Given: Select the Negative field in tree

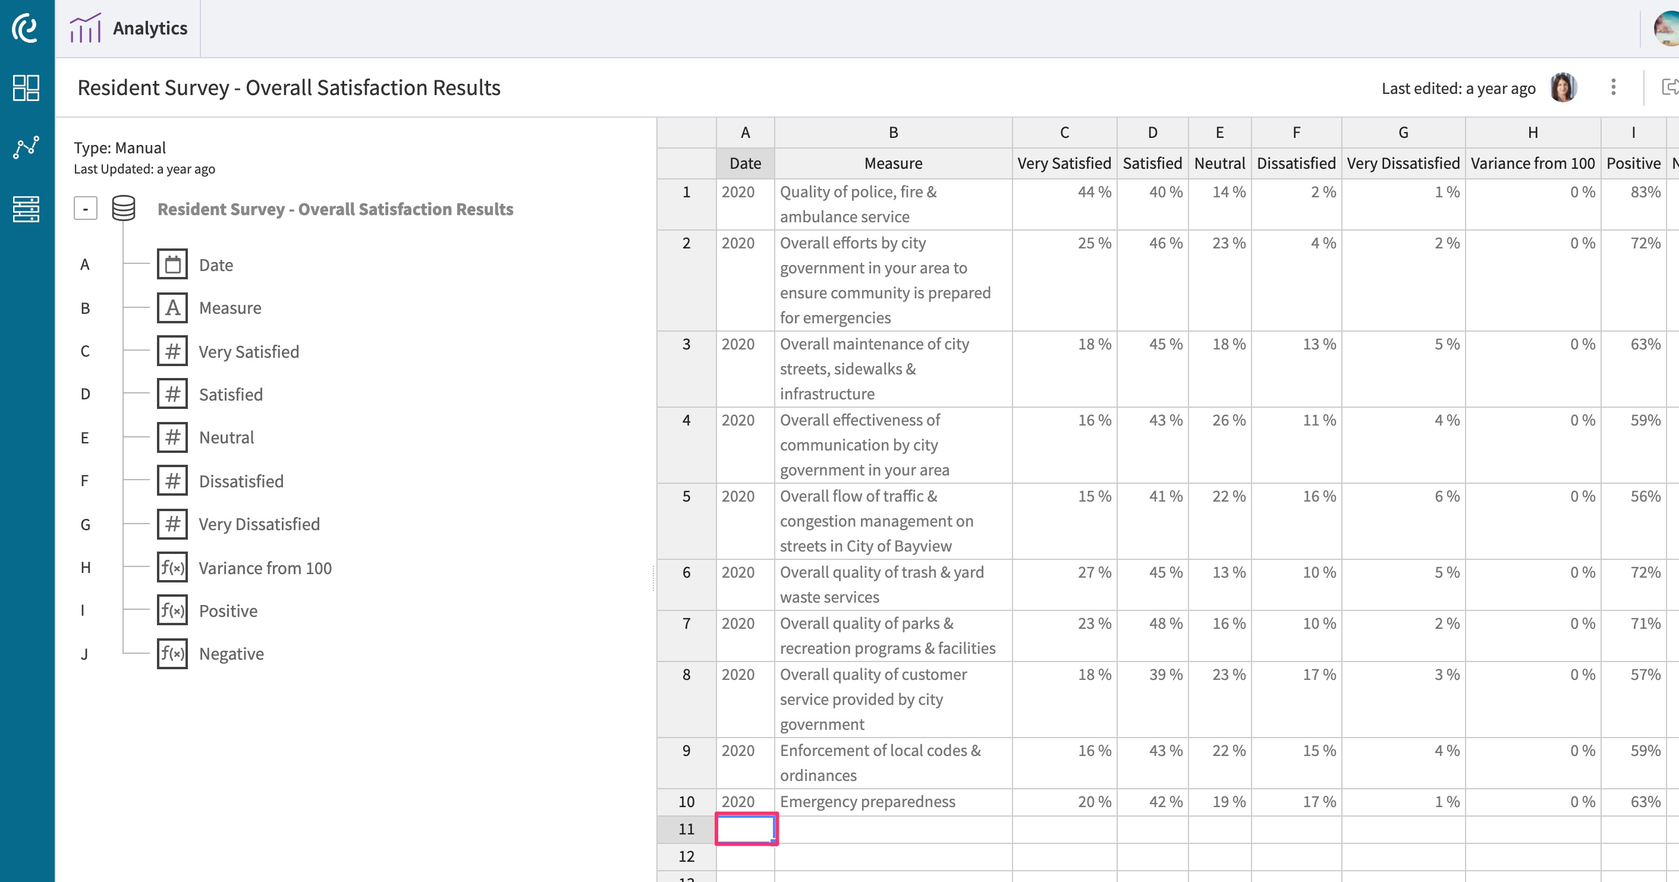Looking at the screenshot, I should click(x=231, y=654).
